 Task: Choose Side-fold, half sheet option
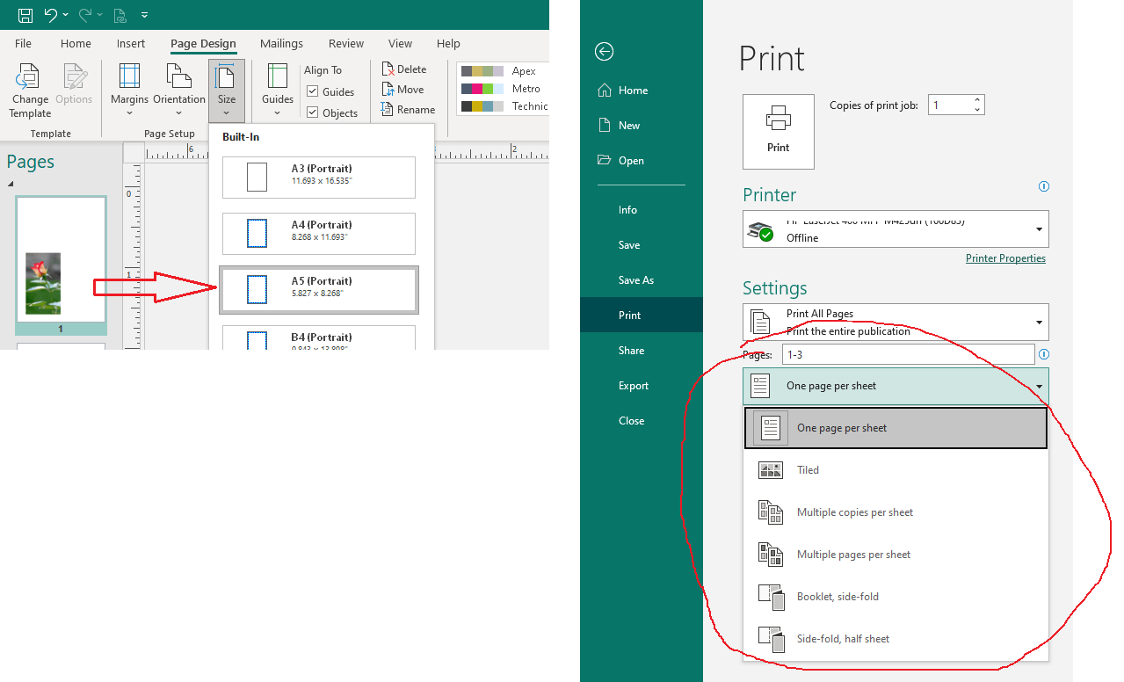tap(896, 639)
